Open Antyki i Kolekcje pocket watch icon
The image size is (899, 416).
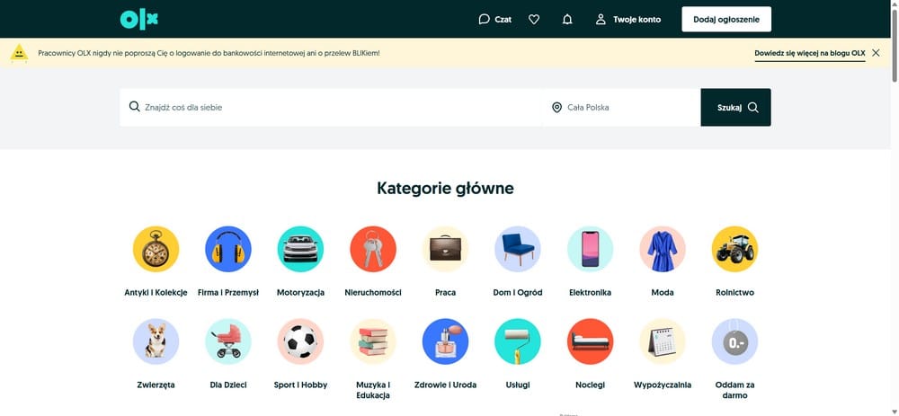coord(156,249)
